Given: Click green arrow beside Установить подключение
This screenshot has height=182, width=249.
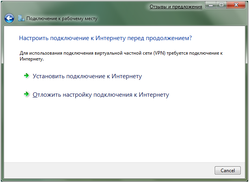Looking at the screenshot, I should tap(26, 75).
